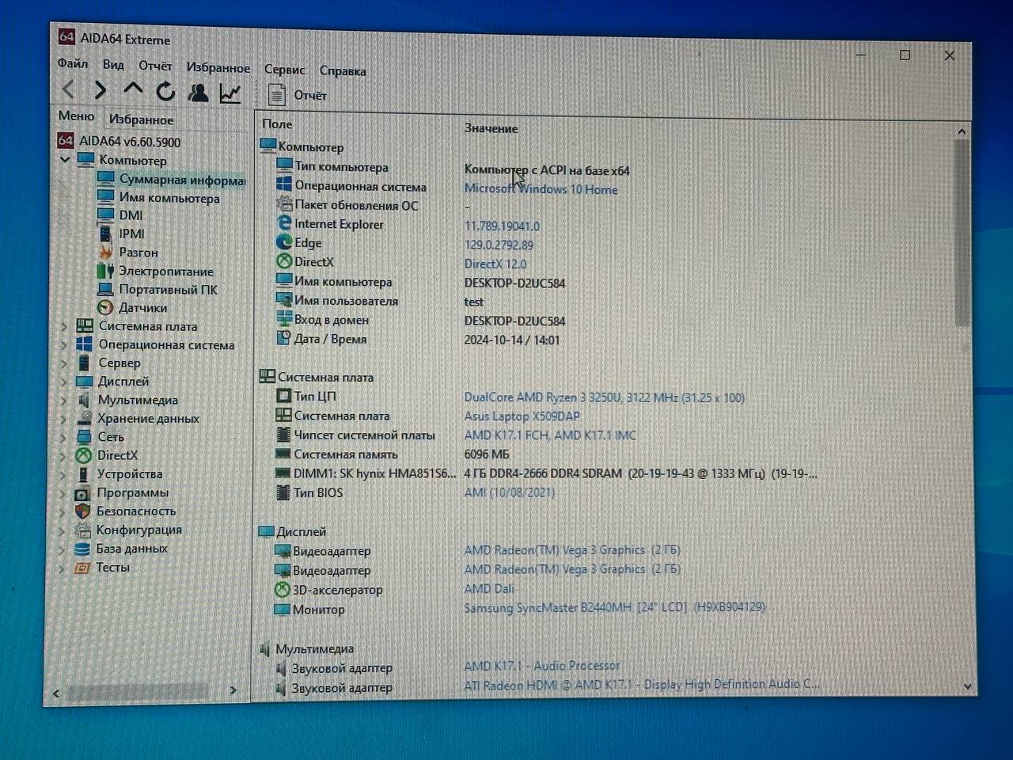Open the Asus Laptop X509DAP link

click(522, 416)
